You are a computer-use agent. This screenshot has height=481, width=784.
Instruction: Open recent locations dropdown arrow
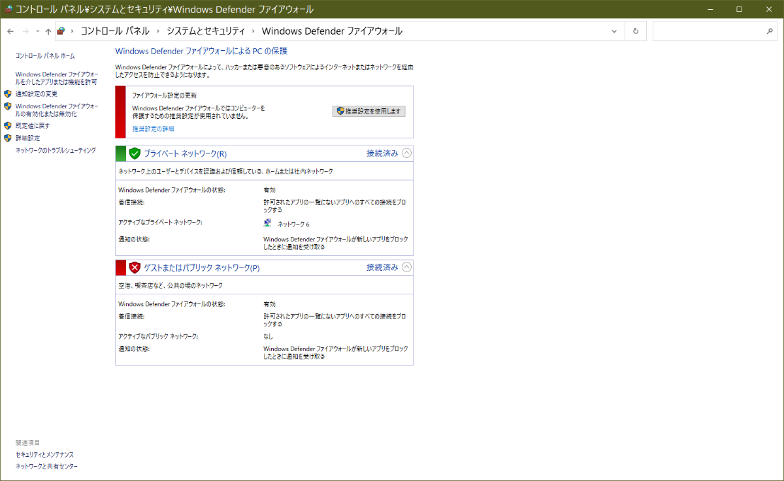pyautogui.click(x=38, y=31)
